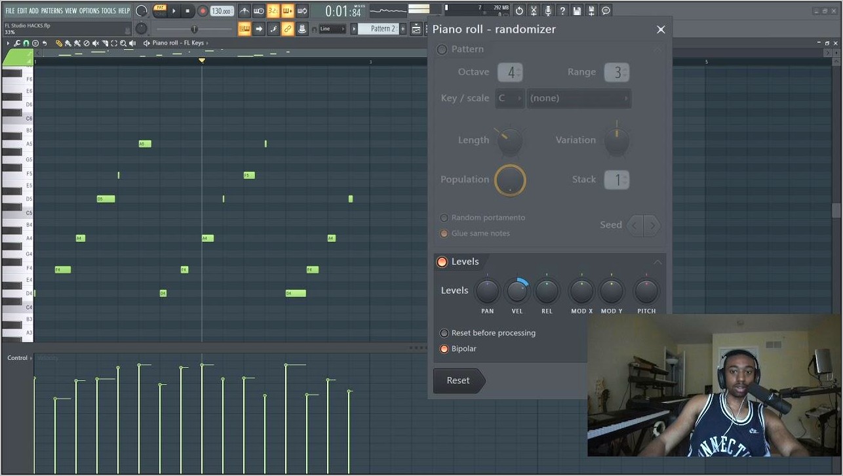Open audio editor scissors icon

click(x=534, y=10)
